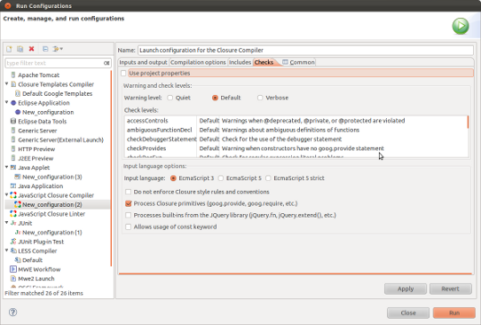Click the JUnit category icon

point(13,223)
